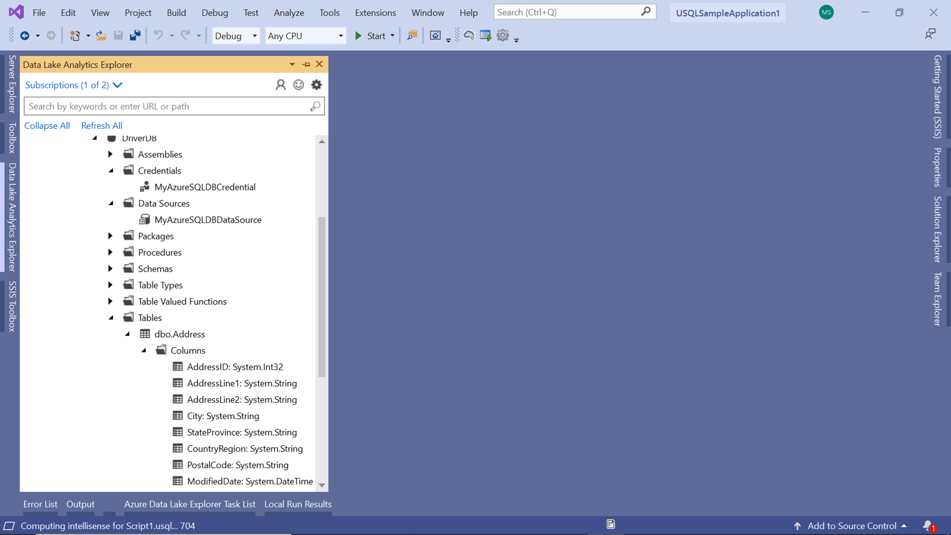
Task: Open the Any CPU platform dropdown
Action: coord(340,36)
